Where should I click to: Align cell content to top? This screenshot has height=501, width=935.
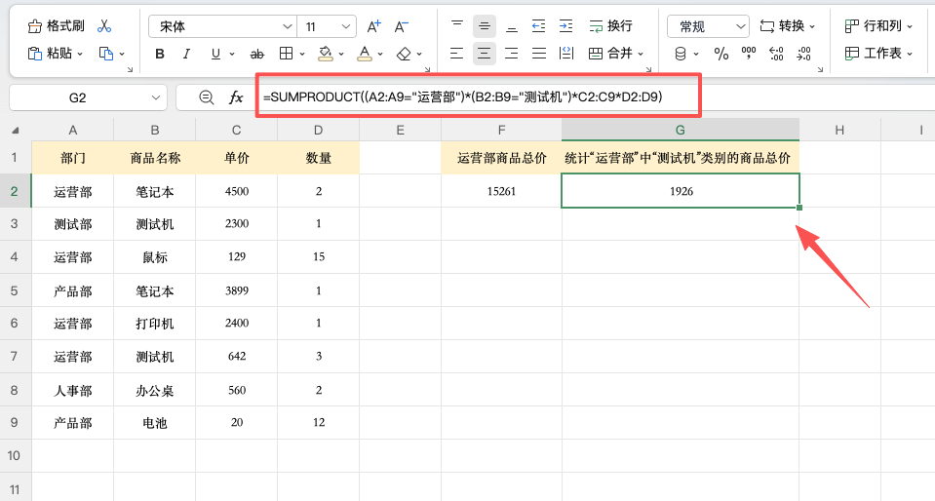pos(457,25)
